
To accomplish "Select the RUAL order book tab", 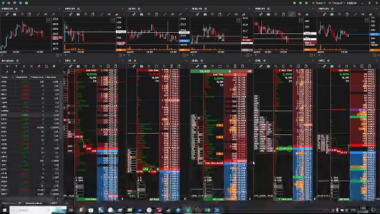I will [195, 61].
